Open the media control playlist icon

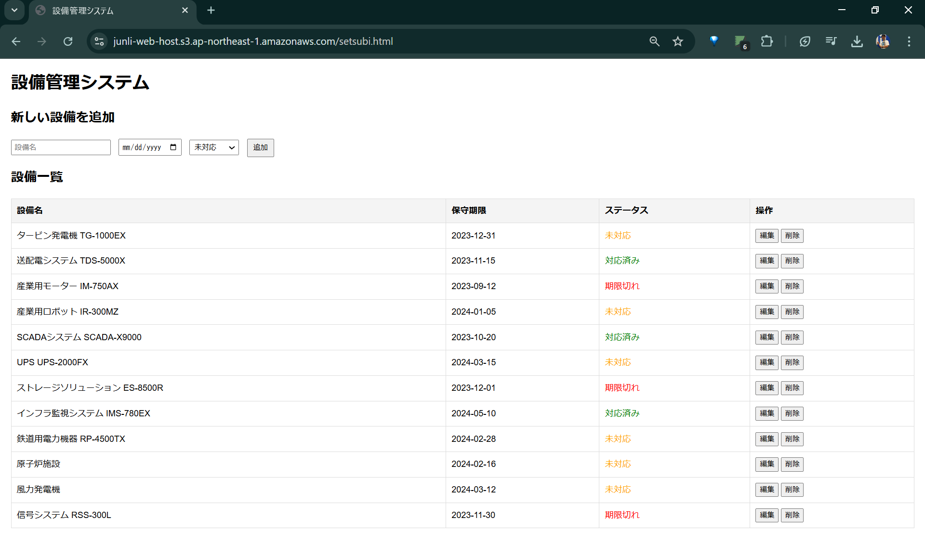831,41
